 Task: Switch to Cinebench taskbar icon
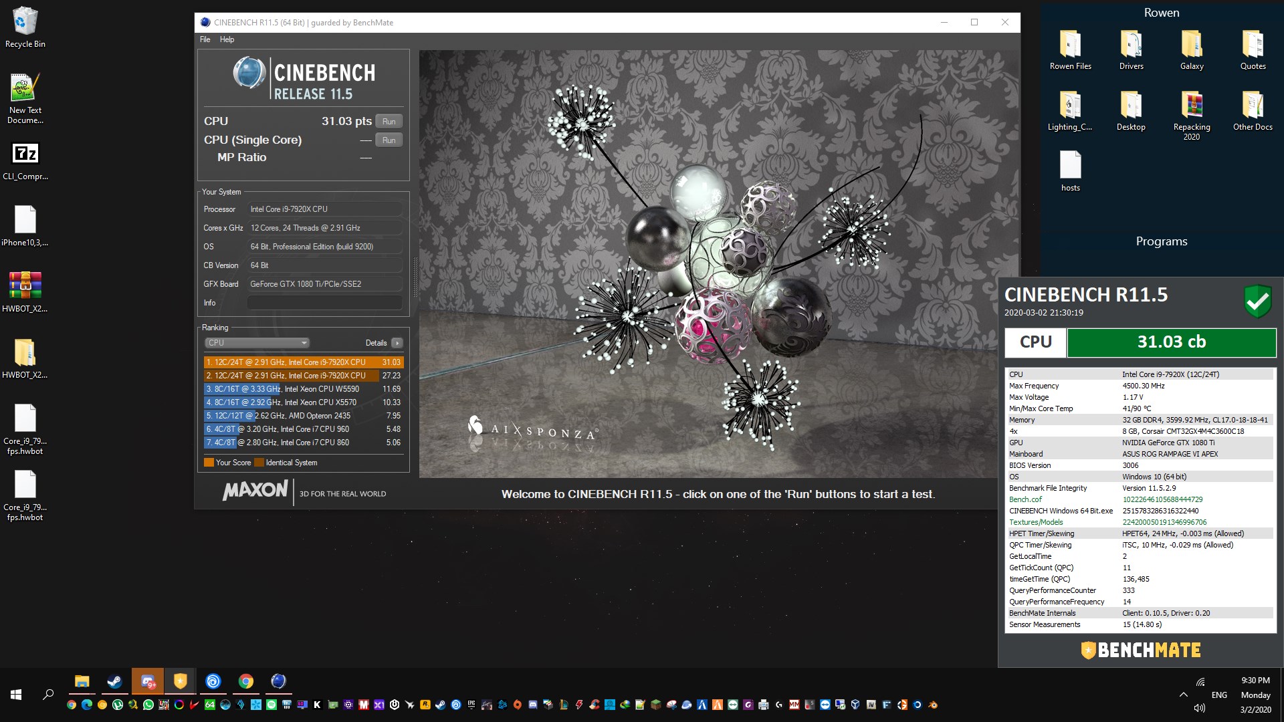click(x=278, y=681)
